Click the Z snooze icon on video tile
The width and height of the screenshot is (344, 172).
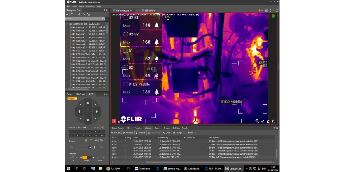268,121
